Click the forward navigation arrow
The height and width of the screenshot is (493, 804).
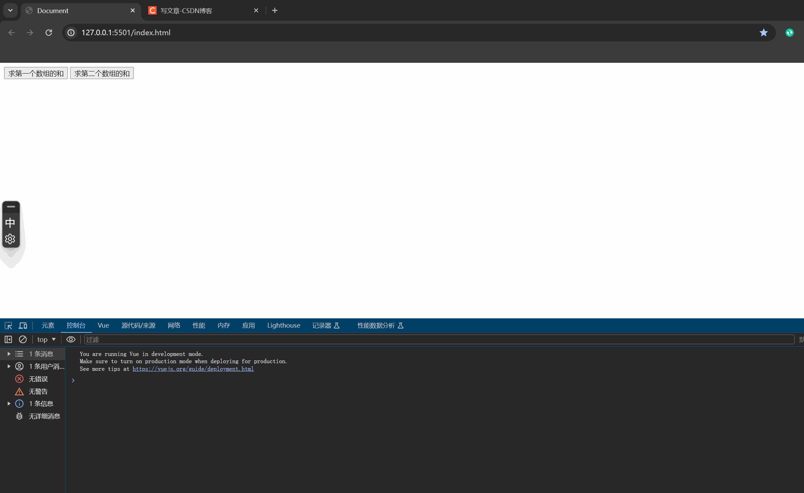[x=30, y=32]
